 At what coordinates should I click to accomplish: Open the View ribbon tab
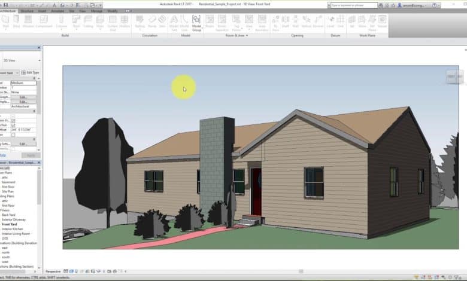83,11
